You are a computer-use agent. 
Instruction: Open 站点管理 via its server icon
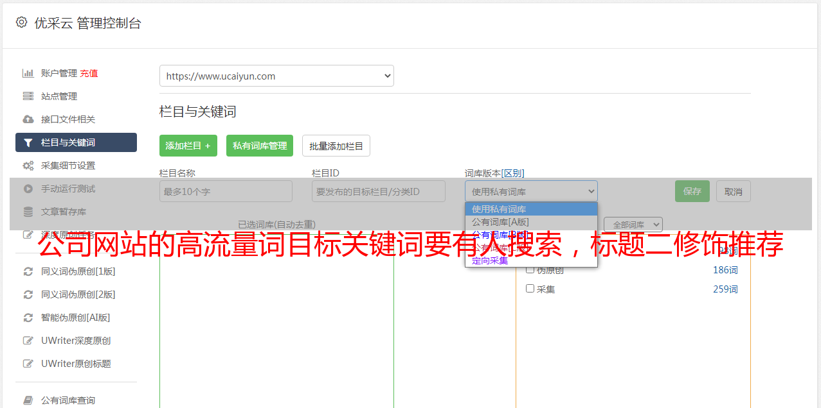(28, 96)
